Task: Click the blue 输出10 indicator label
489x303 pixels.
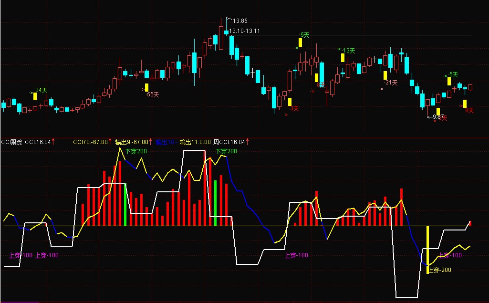Action: pyautogui.click(x=166, y=142)
